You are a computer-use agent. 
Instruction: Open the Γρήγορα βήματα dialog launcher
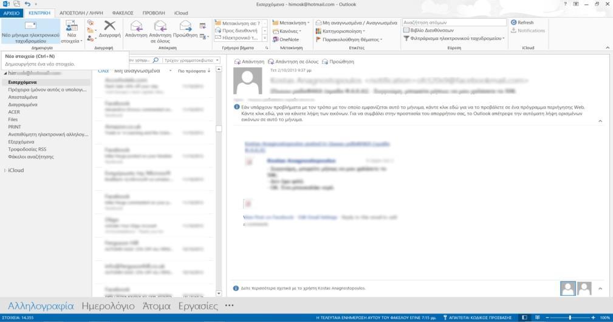click(x=267, y=48)
